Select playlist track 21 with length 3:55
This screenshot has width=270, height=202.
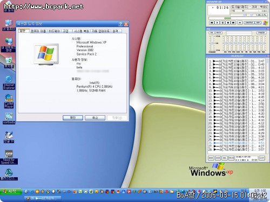[x=237, y=127]
